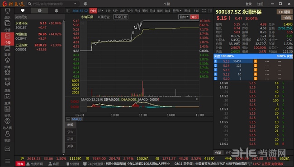294x167 pixels.
Task: Click the 快捷键 shortcuts link
Action: (x=73, y=164)
